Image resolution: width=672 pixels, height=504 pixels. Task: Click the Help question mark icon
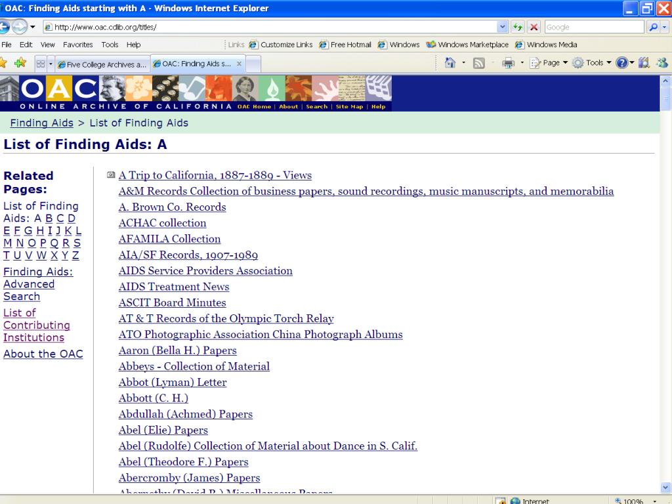pyautogui.click(x=621, y=62)
